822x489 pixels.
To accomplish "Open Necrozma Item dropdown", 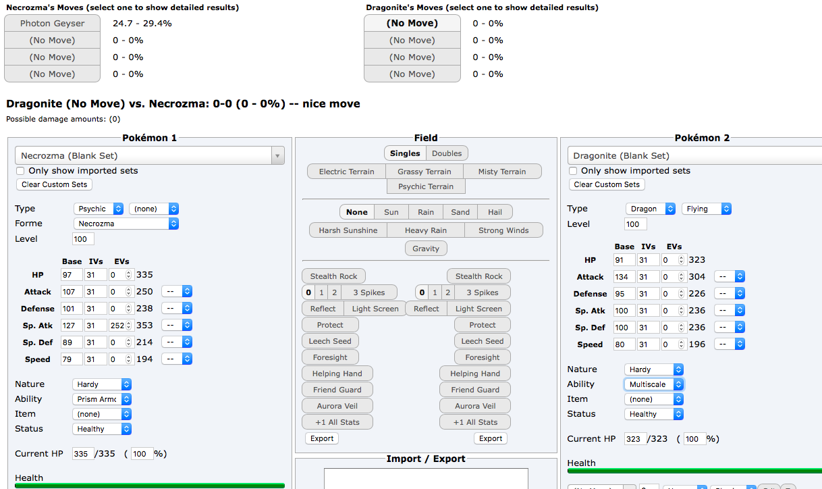I will tap(102, 414).
